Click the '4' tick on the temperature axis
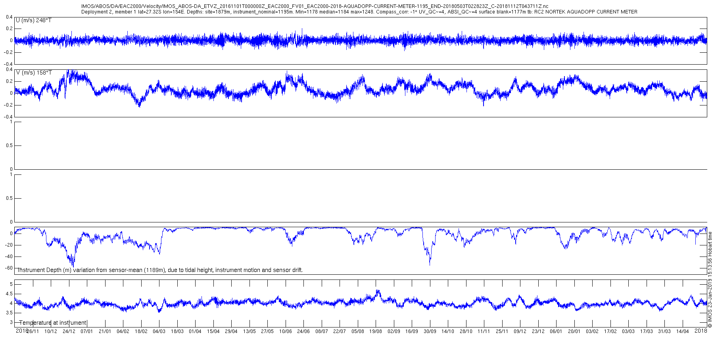714x337 pixels. [x=11, y=303]
